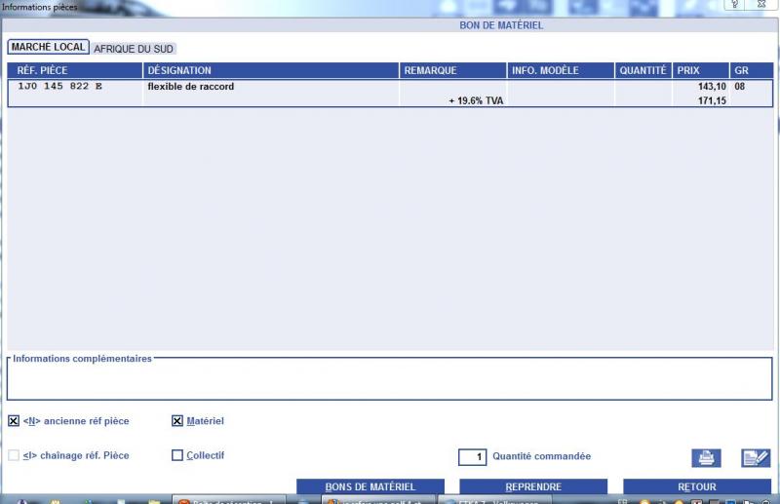This screenshot has height=504, width=780.
Task: Toggle the <I> chaînage réf. Pièce checkbox
Action: 14,455
